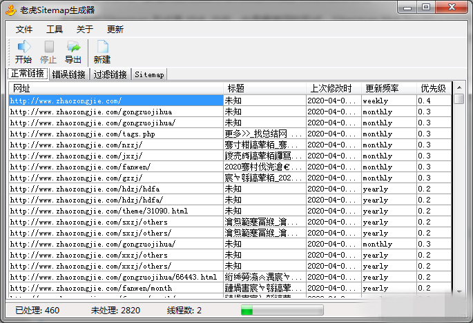
Task: Open the 工具 menu
Action: [55, 29]
